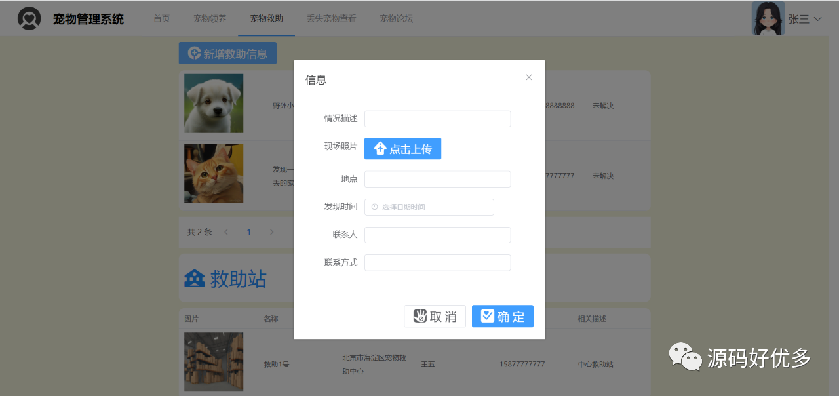This screenshot has width=839, height=396.
Task: Go to previous page arrow in pagination
Action: (226, 232)
